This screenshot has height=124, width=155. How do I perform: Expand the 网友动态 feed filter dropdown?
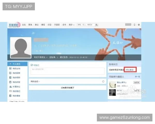(36, 81)
